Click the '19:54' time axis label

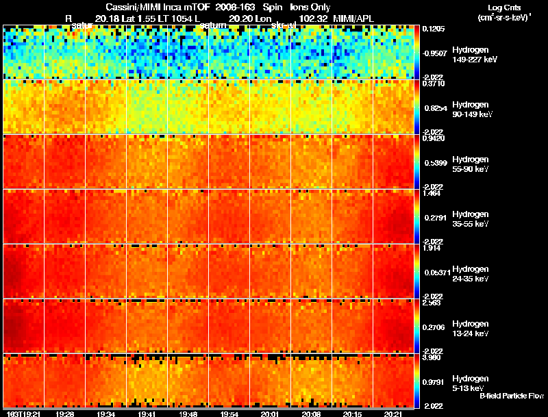229,414
